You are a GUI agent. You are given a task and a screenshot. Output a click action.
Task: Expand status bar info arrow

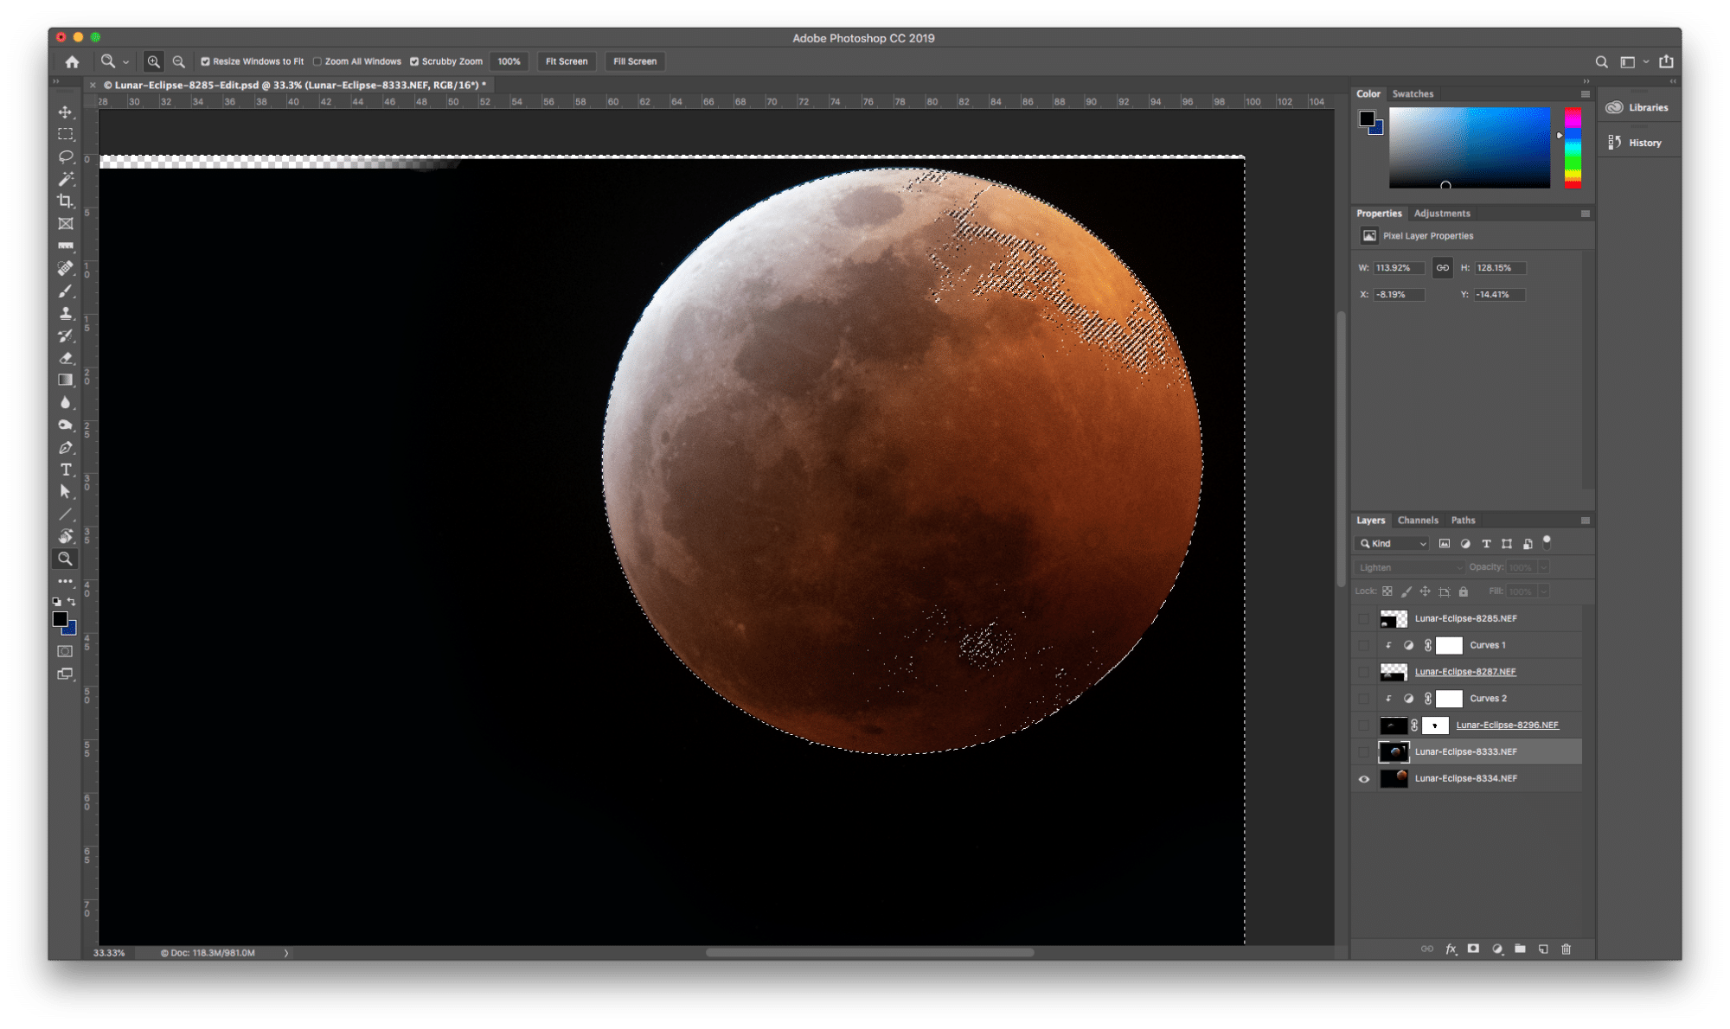tap(286, 953)
